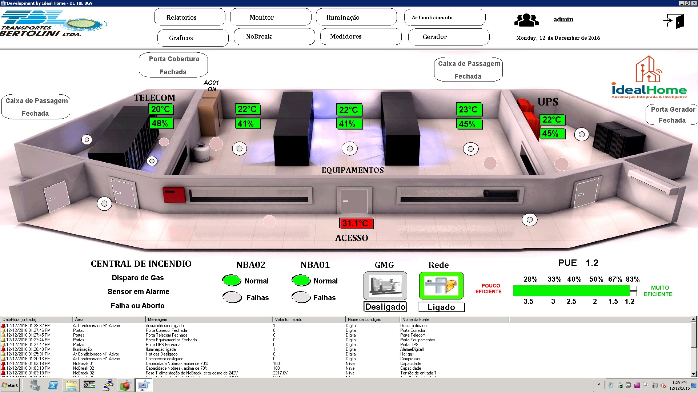Switch to the monitor viewer taskbar app
The width and height of the screenshot is (698, 393).
coord(144,385)
